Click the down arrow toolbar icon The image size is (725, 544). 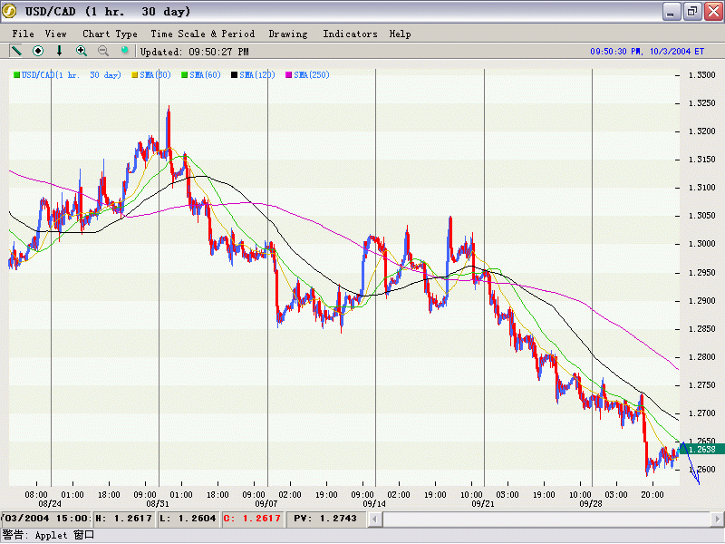tap(60, 51)
